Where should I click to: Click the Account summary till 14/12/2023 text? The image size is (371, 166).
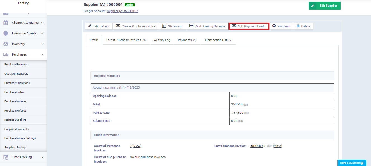coord(116,87)
